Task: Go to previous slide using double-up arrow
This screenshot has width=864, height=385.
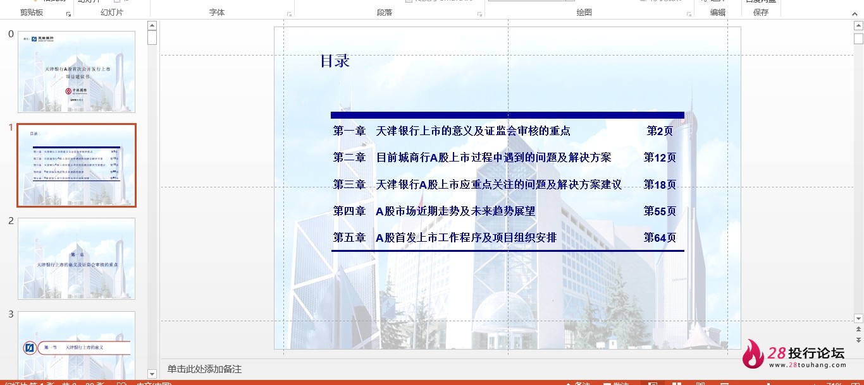Action: [858, 329]
